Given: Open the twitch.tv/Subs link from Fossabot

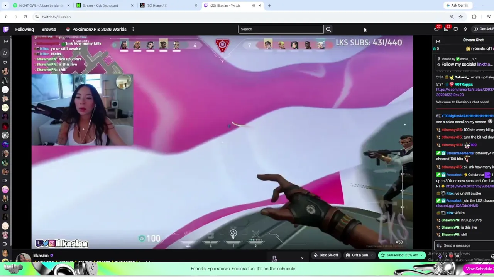Looking at the screenshot, I should [470, 186].
